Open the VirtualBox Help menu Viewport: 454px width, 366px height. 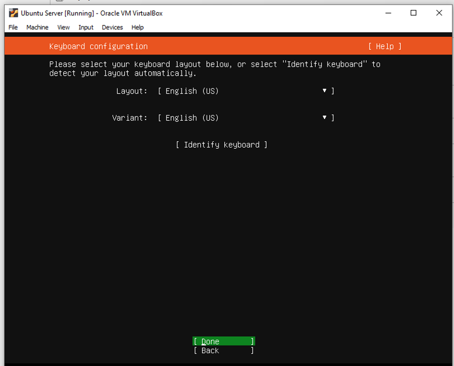coord(138,28)
